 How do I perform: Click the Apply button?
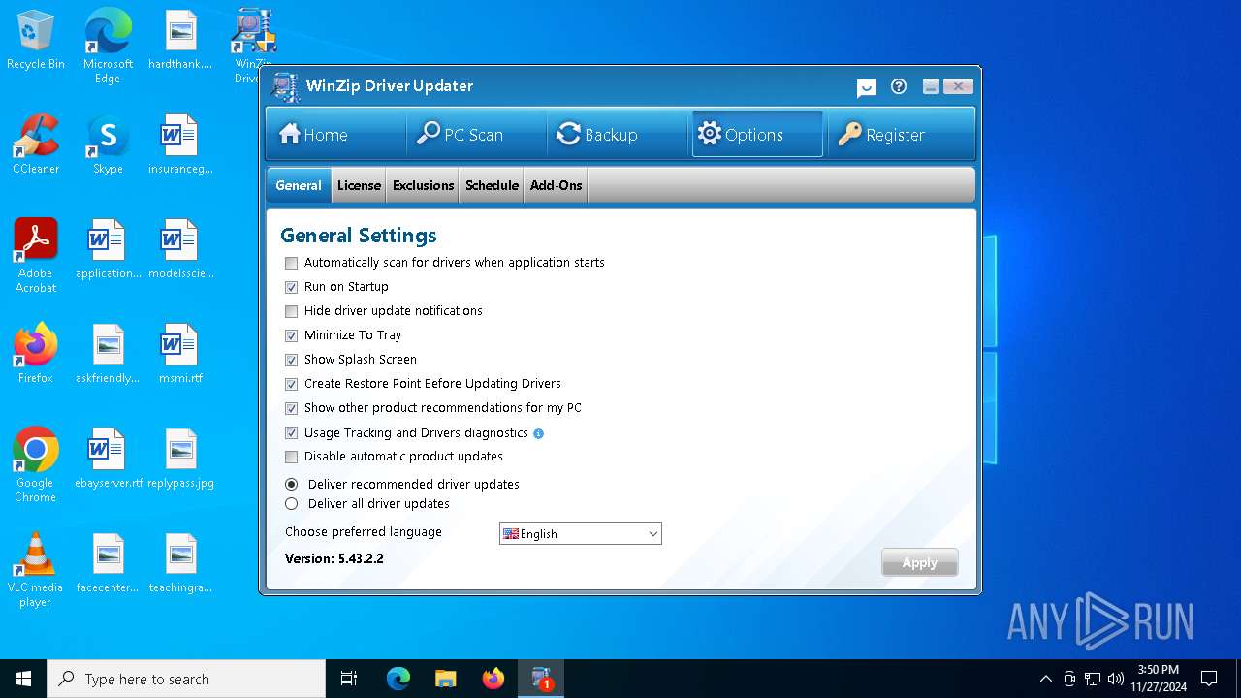click(x=919, y=562)
